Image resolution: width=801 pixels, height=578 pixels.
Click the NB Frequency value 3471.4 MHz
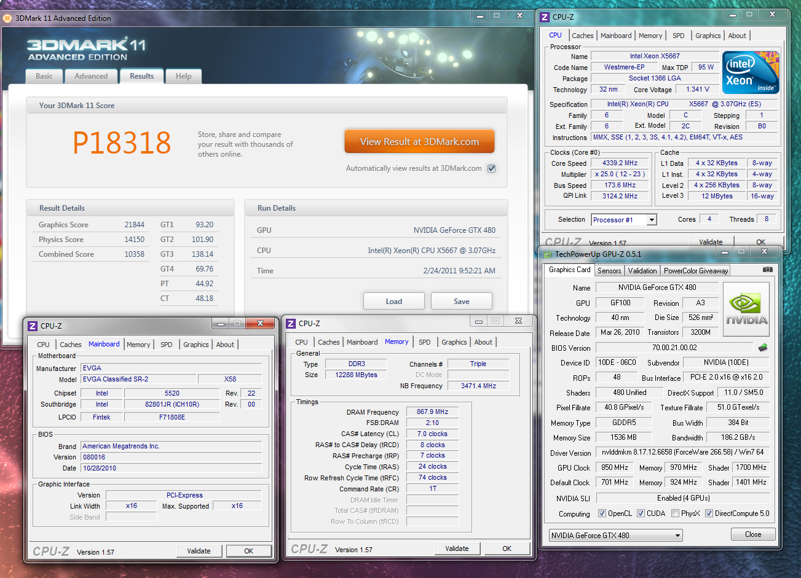point(478,386)
